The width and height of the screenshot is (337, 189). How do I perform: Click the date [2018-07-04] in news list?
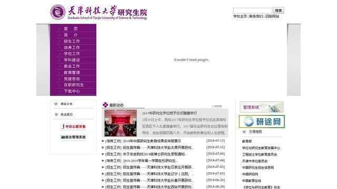point(215,160)
